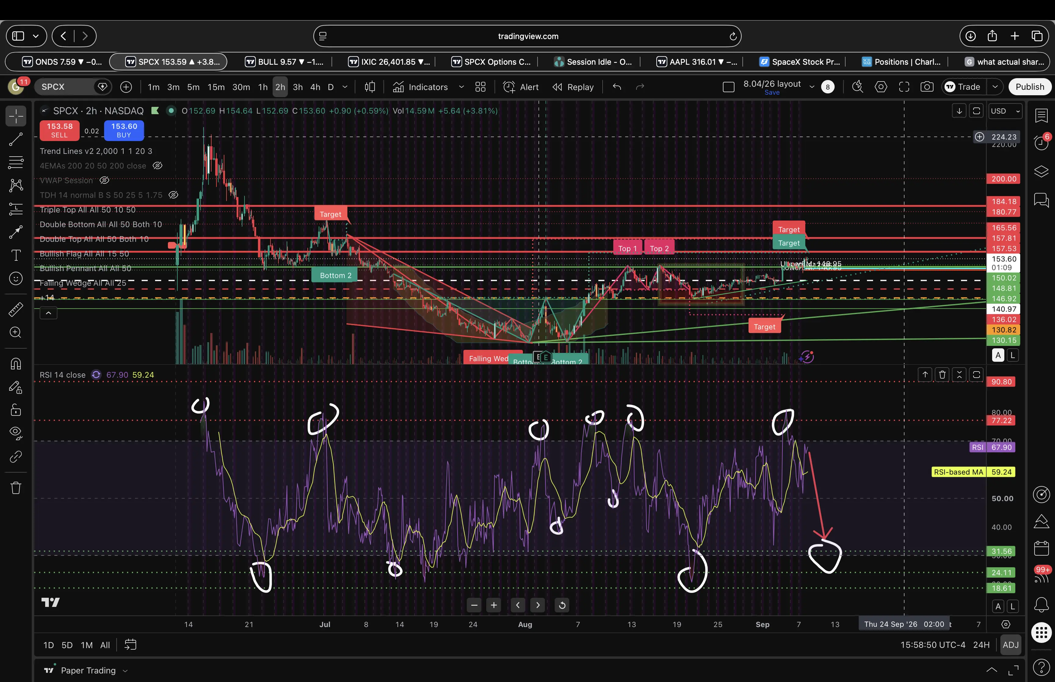Open the Fibonacci retracement tool
1055x682 pixels.
[x=16, y=162]
